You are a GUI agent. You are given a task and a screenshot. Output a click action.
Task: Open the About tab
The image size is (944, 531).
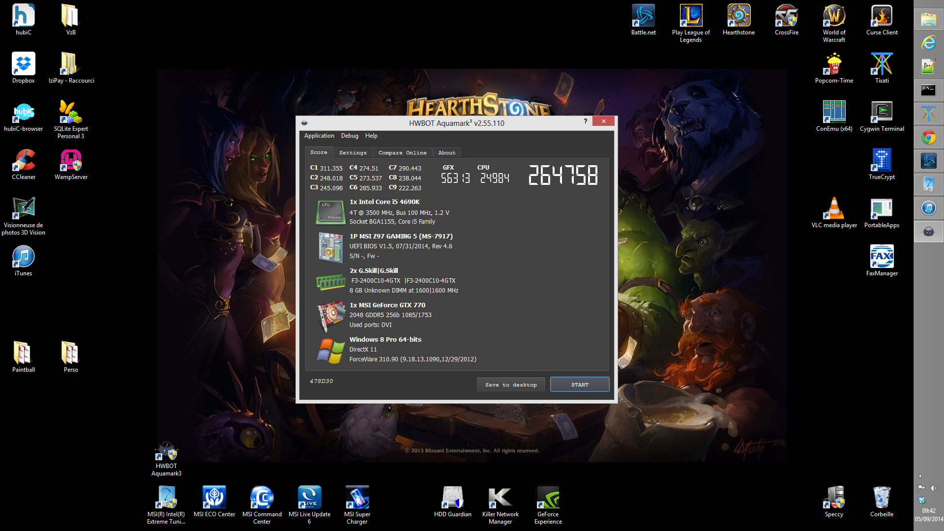tap(447, 152)
